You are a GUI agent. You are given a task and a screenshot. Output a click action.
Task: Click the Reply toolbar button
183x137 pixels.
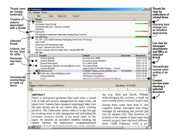[x=51, y=16]
